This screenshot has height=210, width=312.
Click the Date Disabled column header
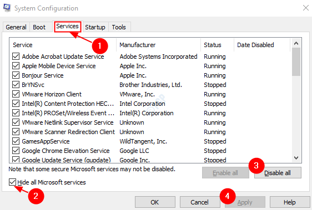pyautogui.click(x=262, y=45)
